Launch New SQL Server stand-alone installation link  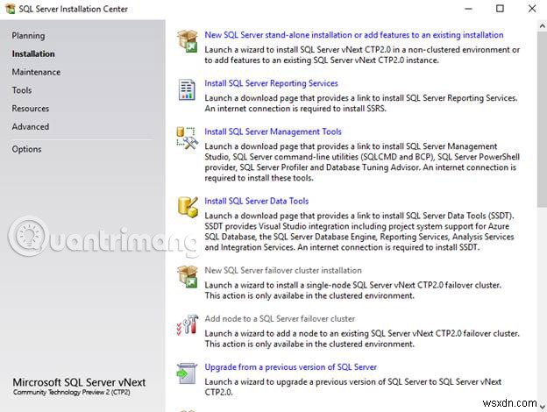pyautogui.click(x=354, y=35)
